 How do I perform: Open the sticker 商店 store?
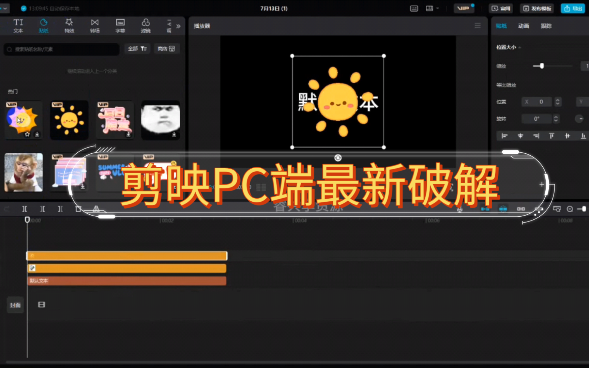click(x=166, y=49)
